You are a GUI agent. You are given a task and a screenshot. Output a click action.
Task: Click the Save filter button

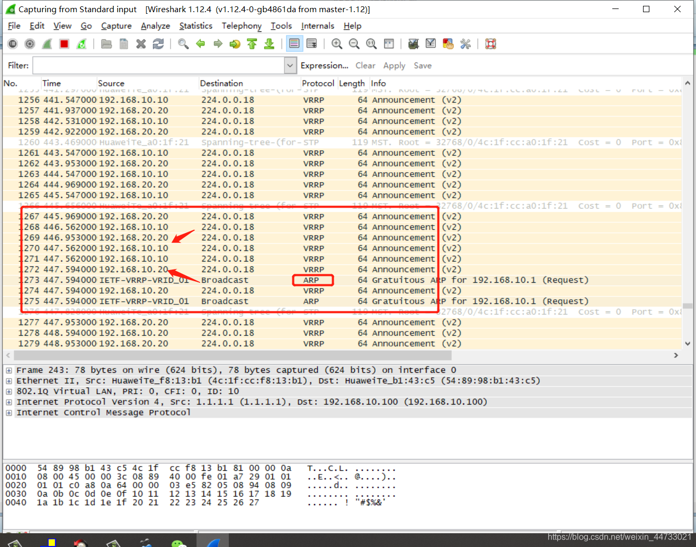[422, 66]
